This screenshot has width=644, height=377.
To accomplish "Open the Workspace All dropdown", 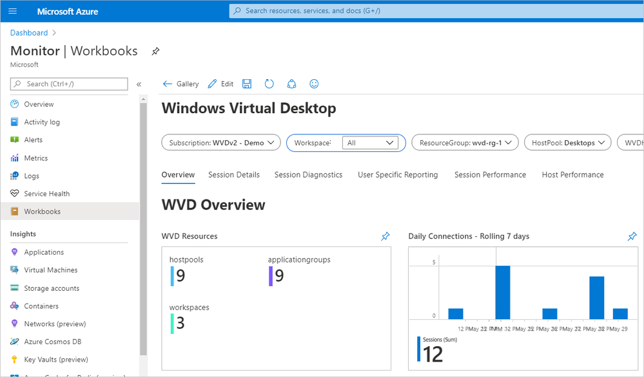I will pyautogui.click(x=370, y=143).
